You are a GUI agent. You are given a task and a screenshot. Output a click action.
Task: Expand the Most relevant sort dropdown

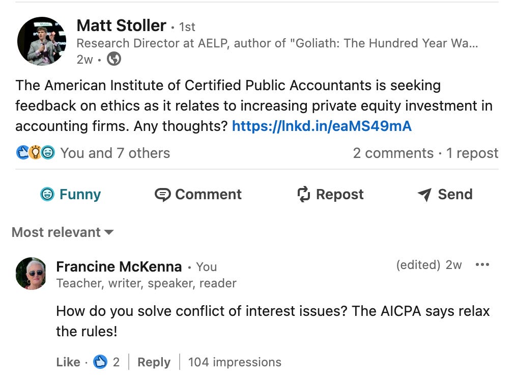(63, 232)
